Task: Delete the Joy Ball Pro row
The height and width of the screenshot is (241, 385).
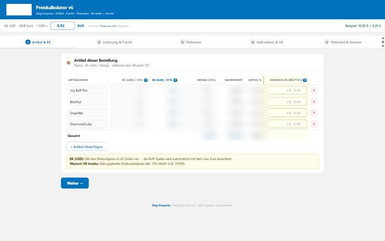Action: [x=314, y=91]
